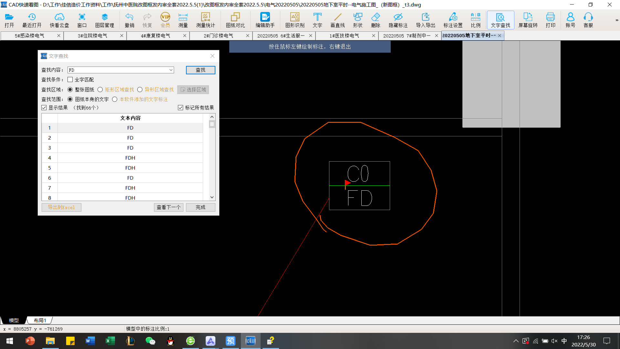
Task: Select 整张图纸 whole drawing radio
Action: coord(70,90)
